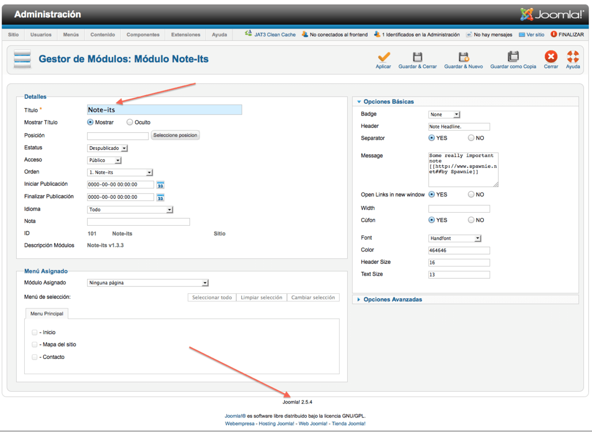The width and height of the screenshot is (592, 432).
Task: Click the red Cerrar icon
Action: 551,56
